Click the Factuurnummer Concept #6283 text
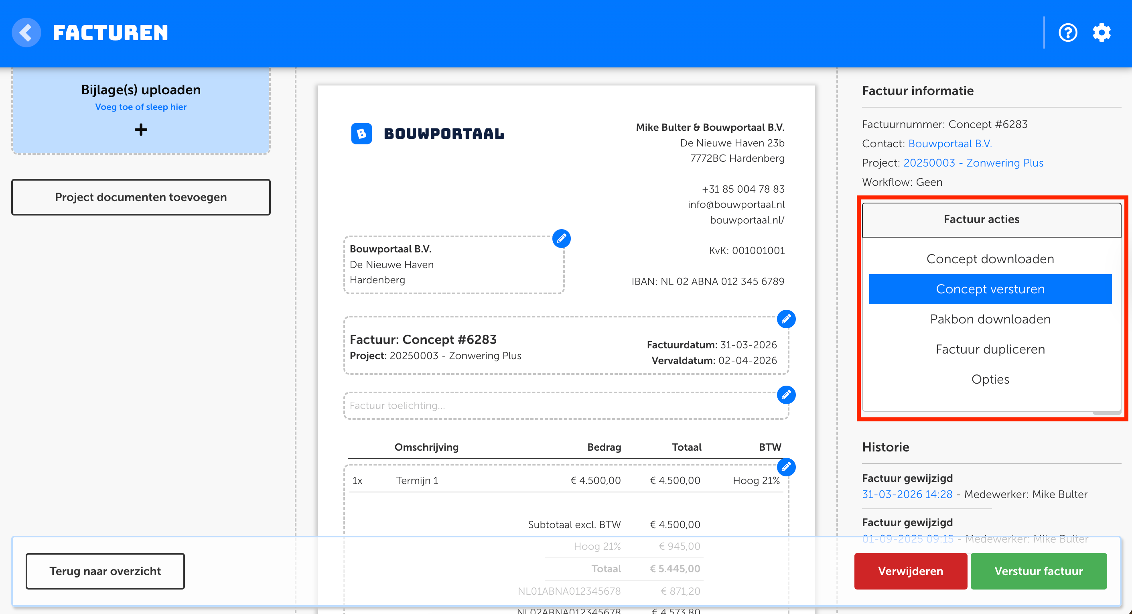 [x=945, y=124]
